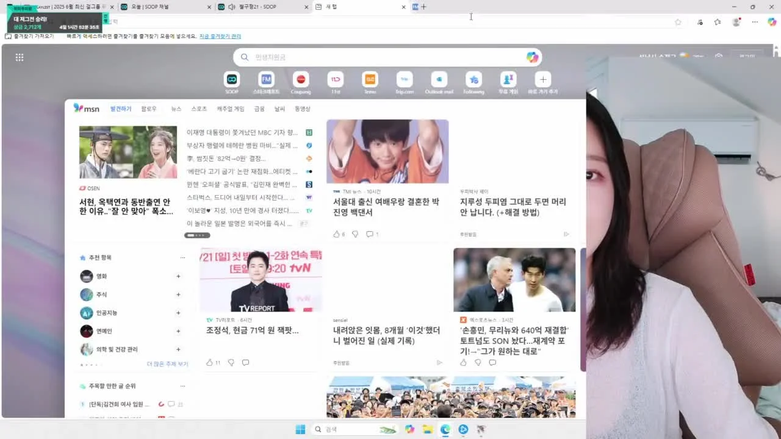The width and height of the screenshot is (781, 439).
Task: Switch to the 새 탭 browser tab
Action: click(360, 7)
